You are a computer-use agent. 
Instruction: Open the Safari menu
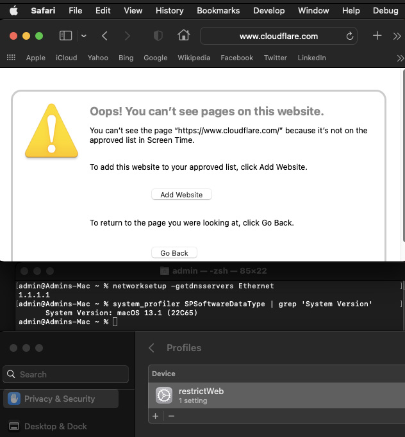tap(43, 11)
